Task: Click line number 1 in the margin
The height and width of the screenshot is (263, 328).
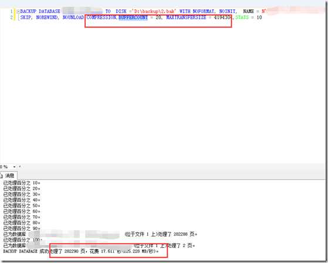Action: tap(12, 11)
